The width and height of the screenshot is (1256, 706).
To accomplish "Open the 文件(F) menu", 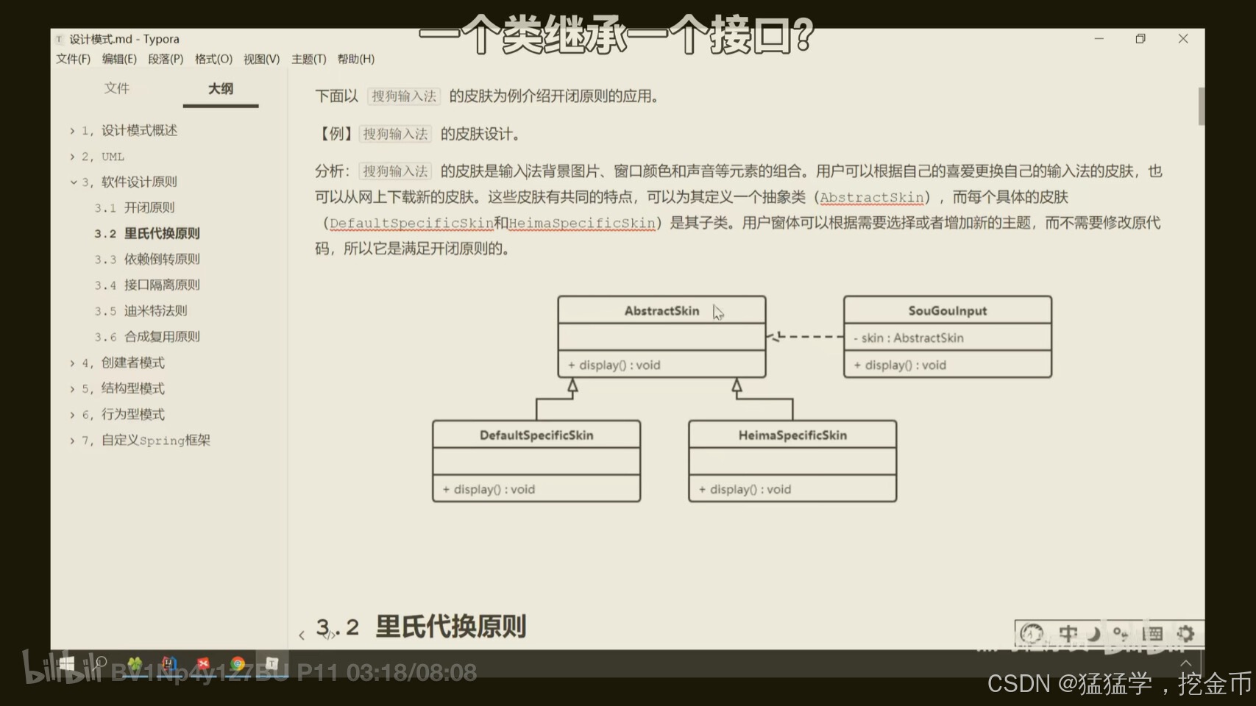I will 73,59.
